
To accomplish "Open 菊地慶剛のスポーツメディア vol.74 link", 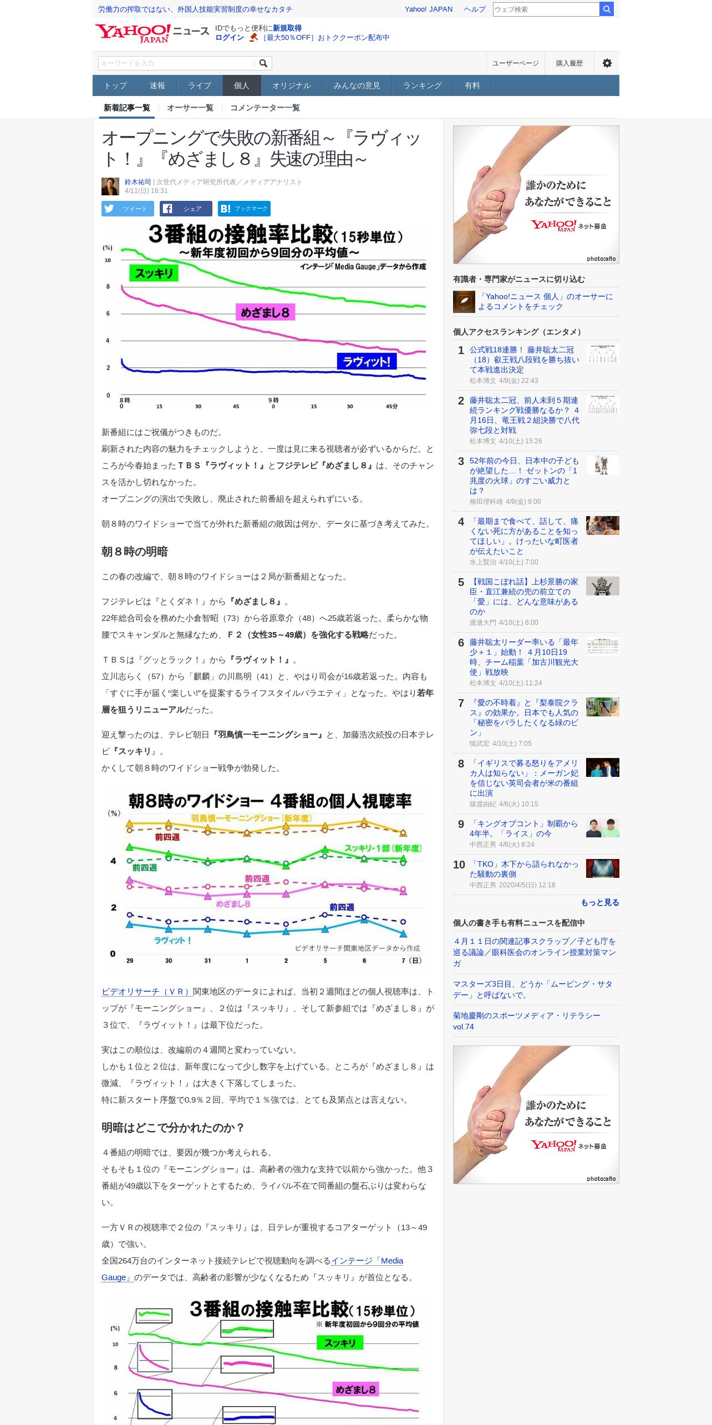I will [x=527, y=1021].
